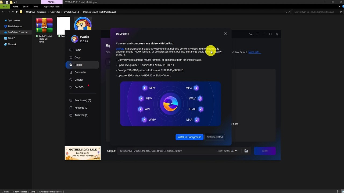Click the Not Interested button
The width and height of the screenshot is (344, 193).
point(215,137)
